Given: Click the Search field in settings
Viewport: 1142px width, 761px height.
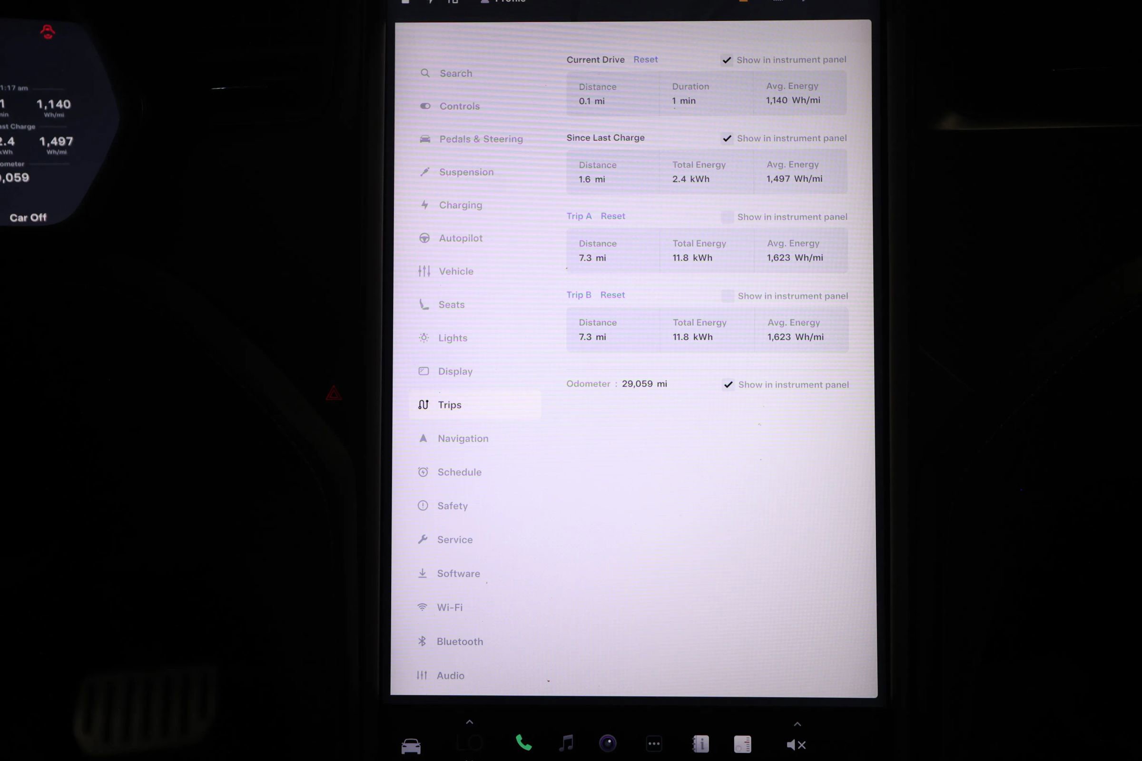Looking at the screenshot, I should tap(455, 73).
